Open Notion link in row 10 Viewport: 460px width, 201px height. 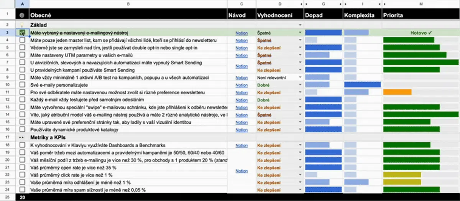[x=242, y=85]
